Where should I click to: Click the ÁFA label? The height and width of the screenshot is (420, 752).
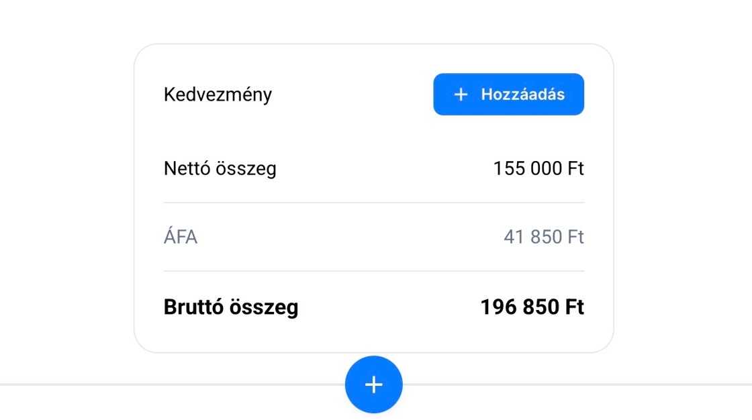point(181,238)
